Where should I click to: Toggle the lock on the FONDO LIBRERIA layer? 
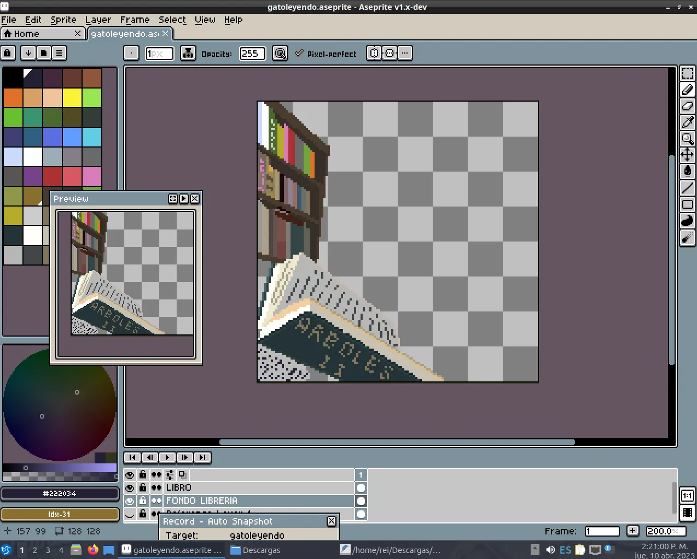143,501
